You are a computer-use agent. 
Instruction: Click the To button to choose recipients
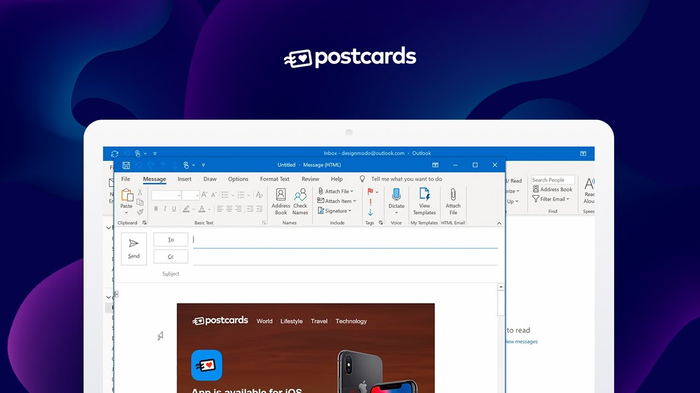coord(170,239)
